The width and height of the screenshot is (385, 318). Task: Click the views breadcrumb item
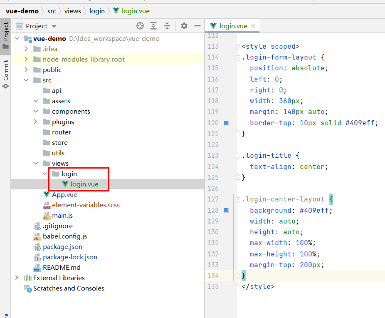click(x=73, y=11)
